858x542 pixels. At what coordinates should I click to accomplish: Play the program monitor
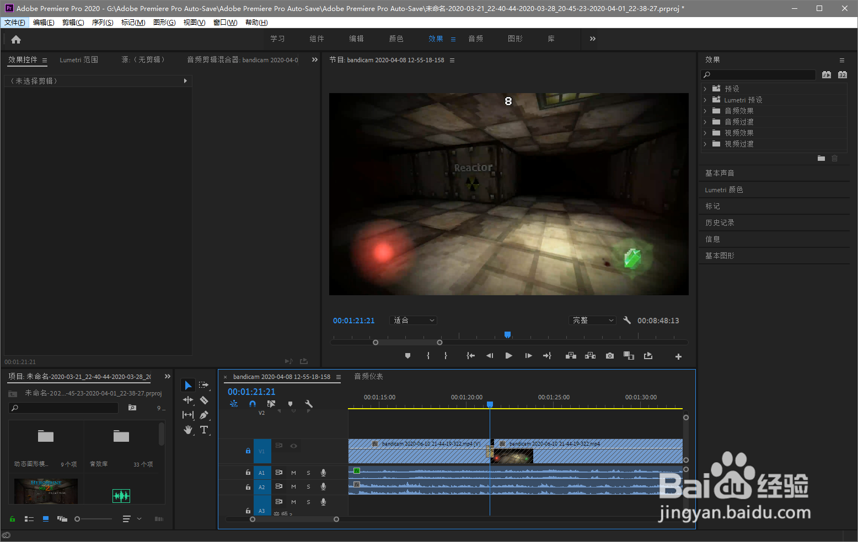508,356
